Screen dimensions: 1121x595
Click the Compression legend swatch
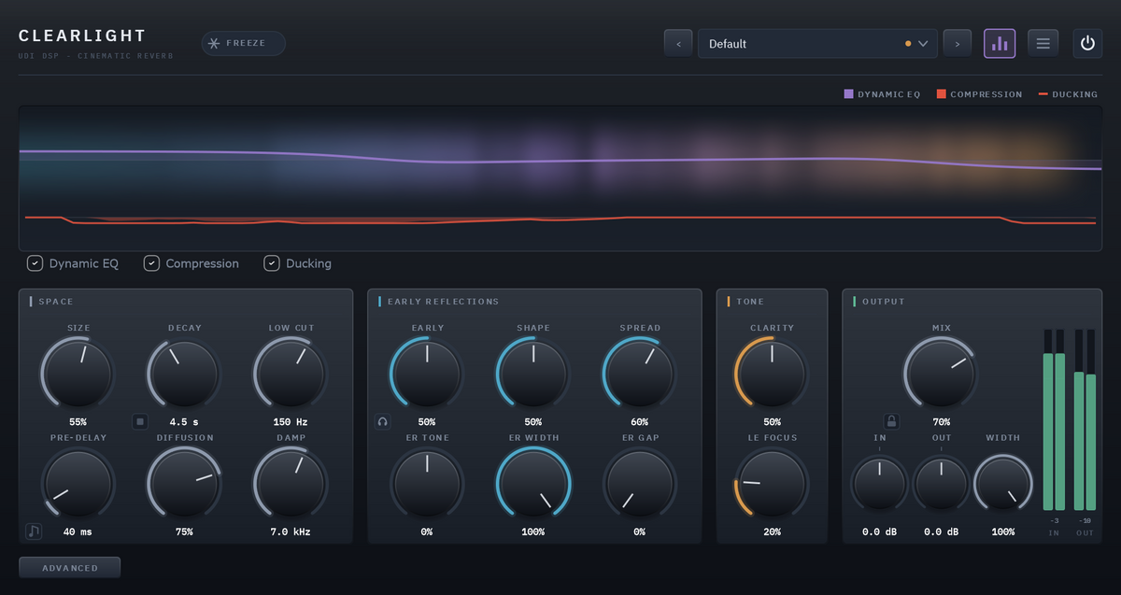pos(942,94)
